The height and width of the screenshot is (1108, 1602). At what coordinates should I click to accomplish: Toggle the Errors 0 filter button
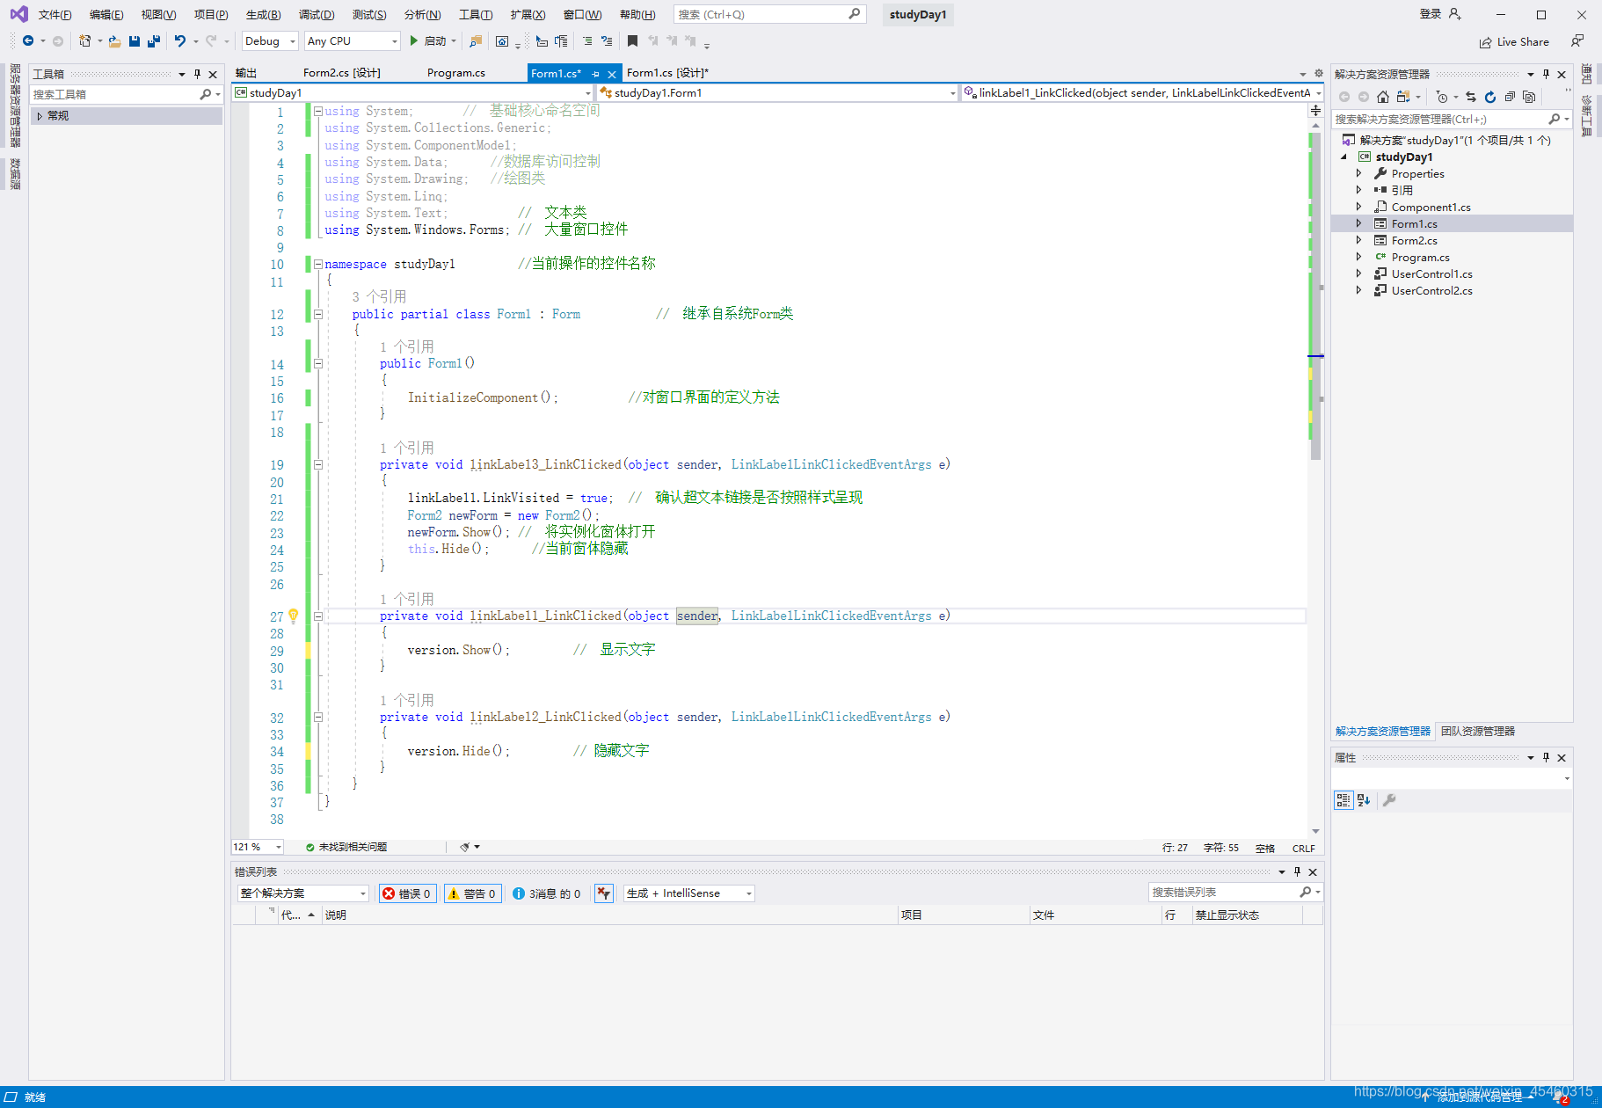(x=407, y=893)
